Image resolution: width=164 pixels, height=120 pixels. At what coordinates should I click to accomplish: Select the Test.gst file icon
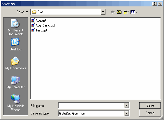click(x=33, y=30)
